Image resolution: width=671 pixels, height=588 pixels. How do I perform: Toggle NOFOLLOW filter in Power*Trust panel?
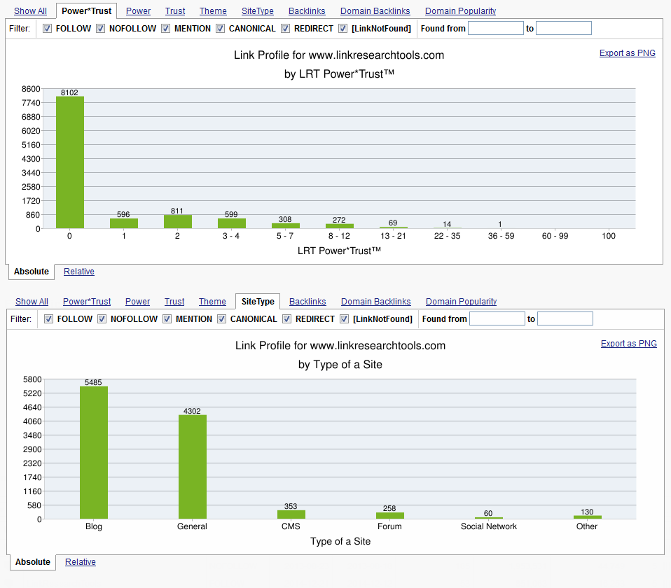pos(101,29)
